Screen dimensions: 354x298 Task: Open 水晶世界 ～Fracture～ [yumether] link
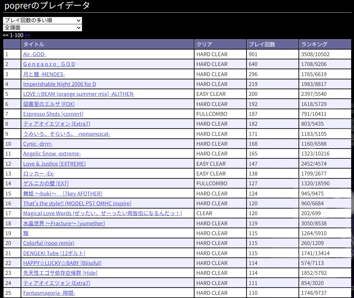(64, 223)
